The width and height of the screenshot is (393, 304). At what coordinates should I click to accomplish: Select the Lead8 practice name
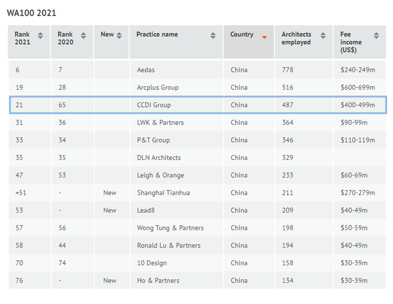coord(146,210)
